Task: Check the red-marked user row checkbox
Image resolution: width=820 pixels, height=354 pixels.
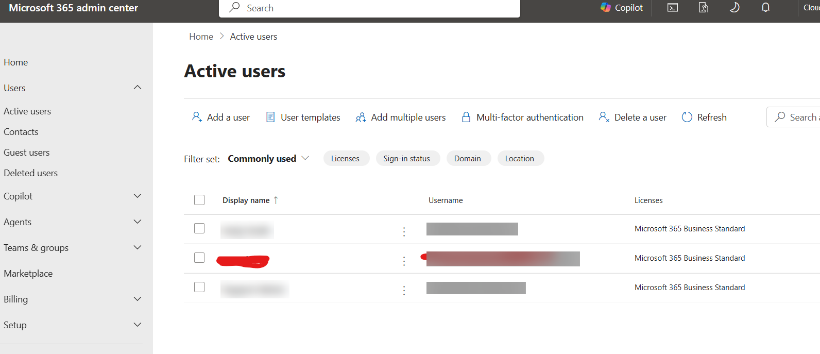Action: (199, 258)
